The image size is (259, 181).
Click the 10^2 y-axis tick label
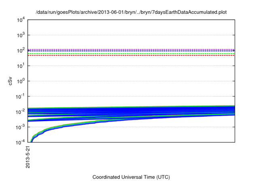pyautogui.click(x=21, y=51)
